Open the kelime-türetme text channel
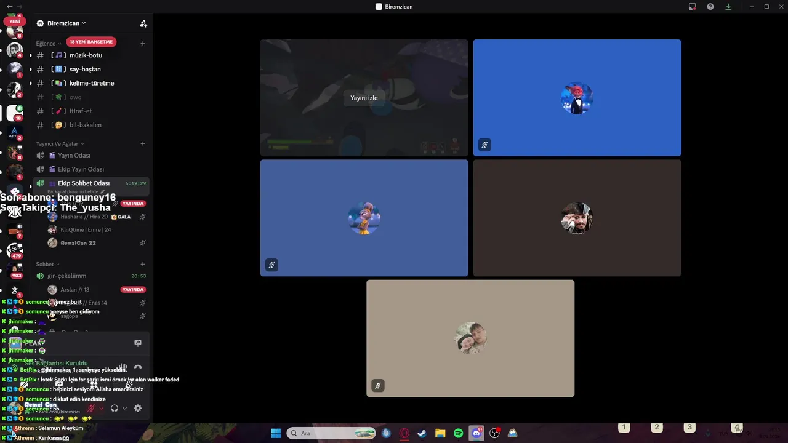This screenshot has width=788, height=443. tap(90, 83)
